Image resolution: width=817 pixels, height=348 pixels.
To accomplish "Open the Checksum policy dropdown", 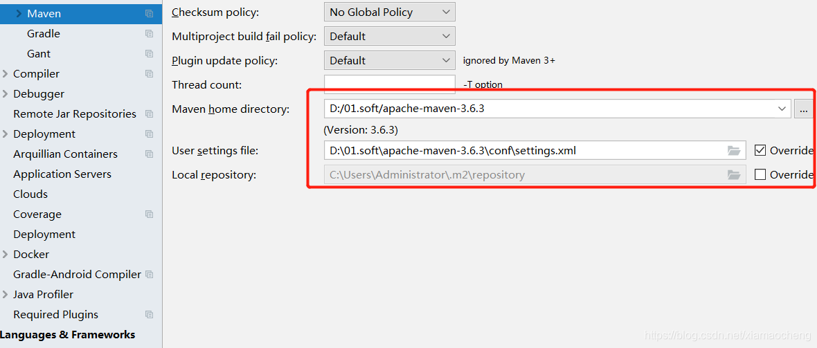I will click(x=389, y=12).
